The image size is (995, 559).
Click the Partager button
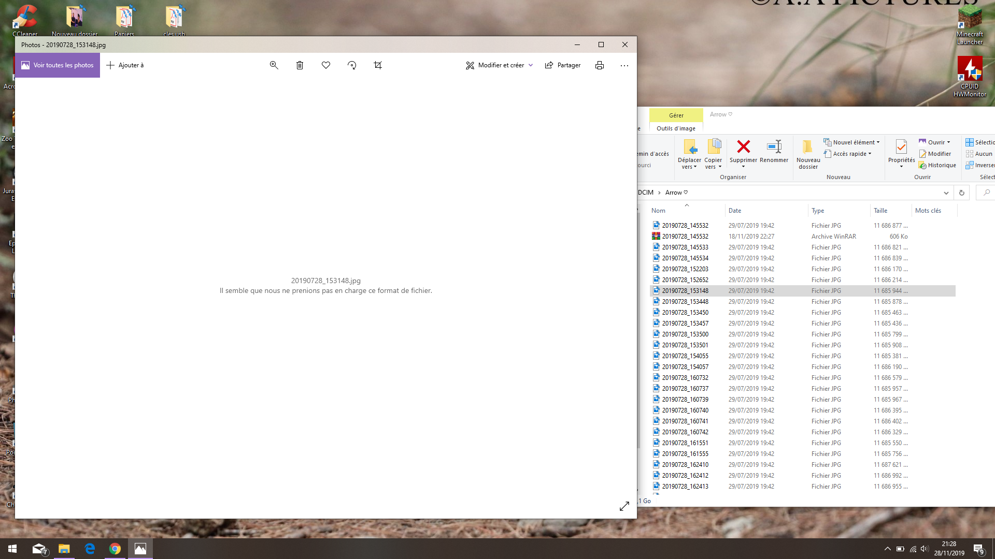click(x=563, y=65)
